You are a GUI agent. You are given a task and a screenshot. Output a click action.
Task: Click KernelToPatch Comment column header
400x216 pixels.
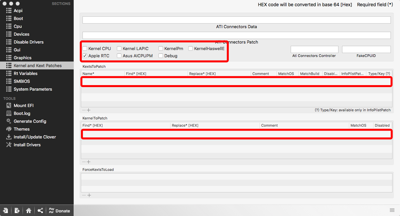(x=304, y=125)
